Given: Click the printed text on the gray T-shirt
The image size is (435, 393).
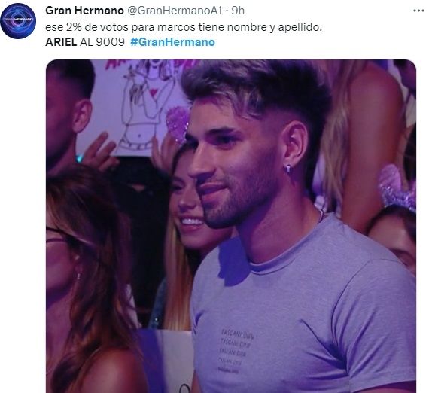Looking at the screenshot, I should click(236, 350).
